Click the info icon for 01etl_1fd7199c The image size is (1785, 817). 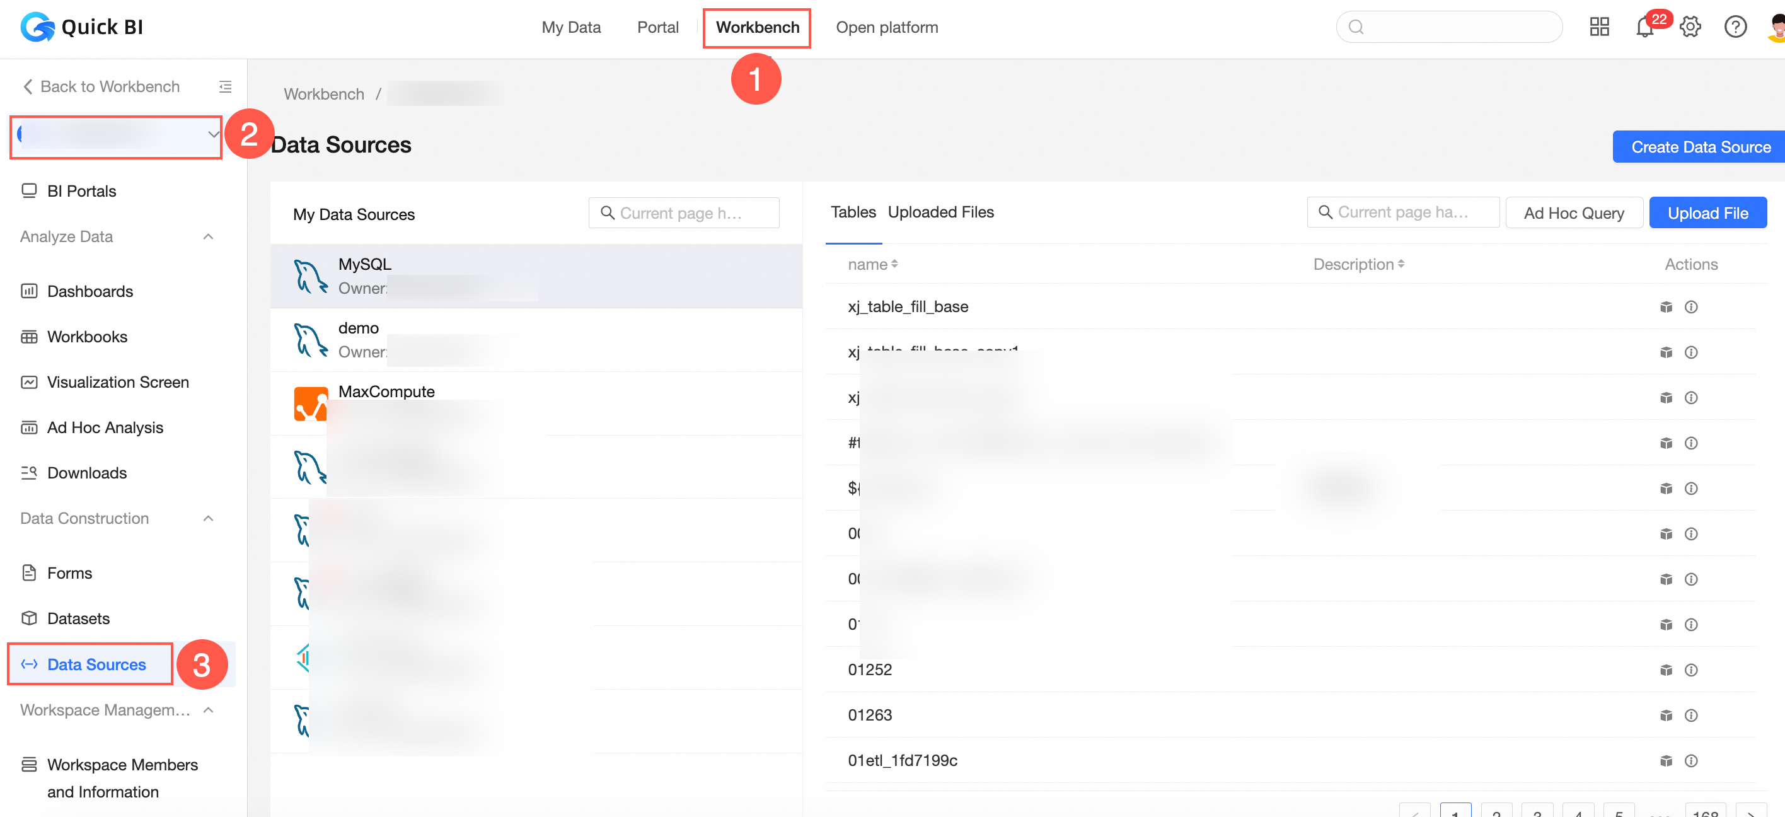coord(1690,760)
